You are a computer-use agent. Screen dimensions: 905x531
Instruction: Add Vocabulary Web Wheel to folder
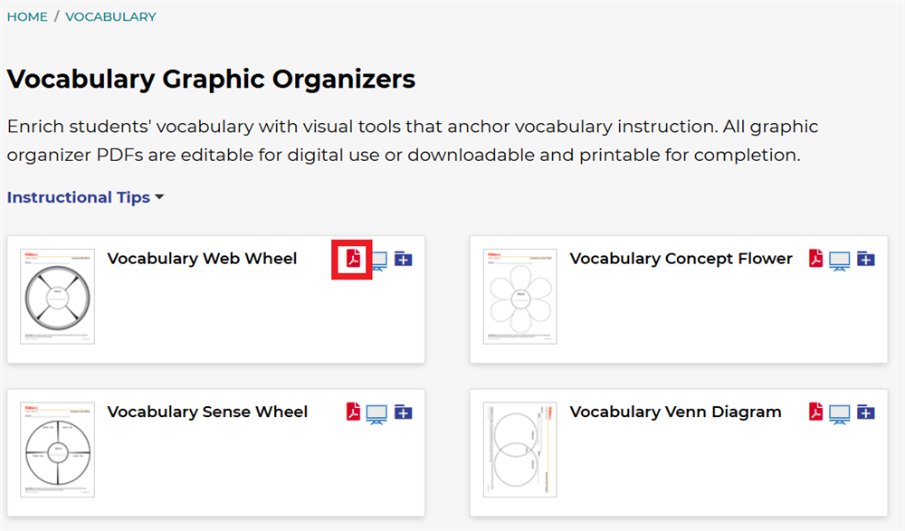click(404, 260)
